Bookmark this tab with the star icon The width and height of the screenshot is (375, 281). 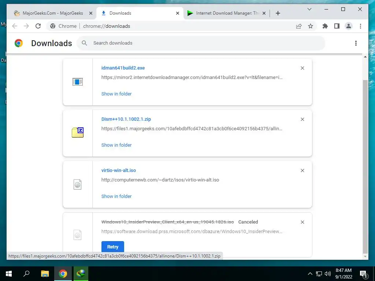tap(311, 26)
